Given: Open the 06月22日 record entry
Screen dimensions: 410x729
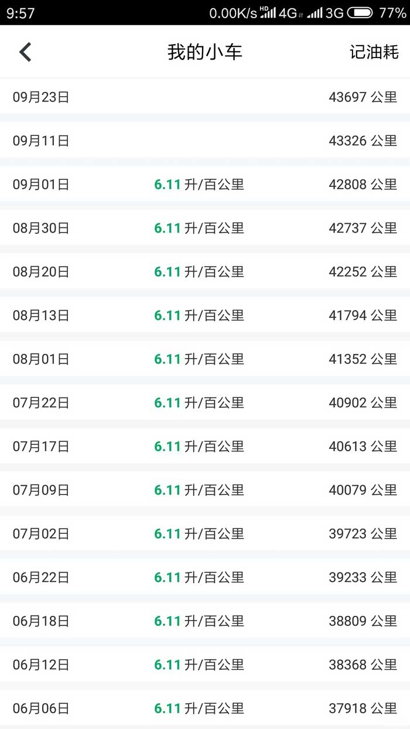Looking at the screenshot, I should 205,577.
